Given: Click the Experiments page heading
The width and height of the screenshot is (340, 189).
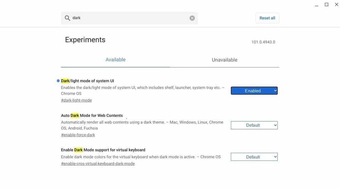Looking at the screenshot, I should coord(85,40).
